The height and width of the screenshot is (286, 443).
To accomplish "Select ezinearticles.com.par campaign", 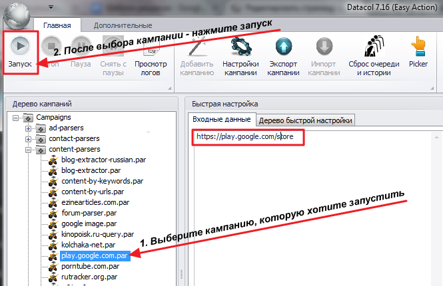I will click(x=95, y=202).
